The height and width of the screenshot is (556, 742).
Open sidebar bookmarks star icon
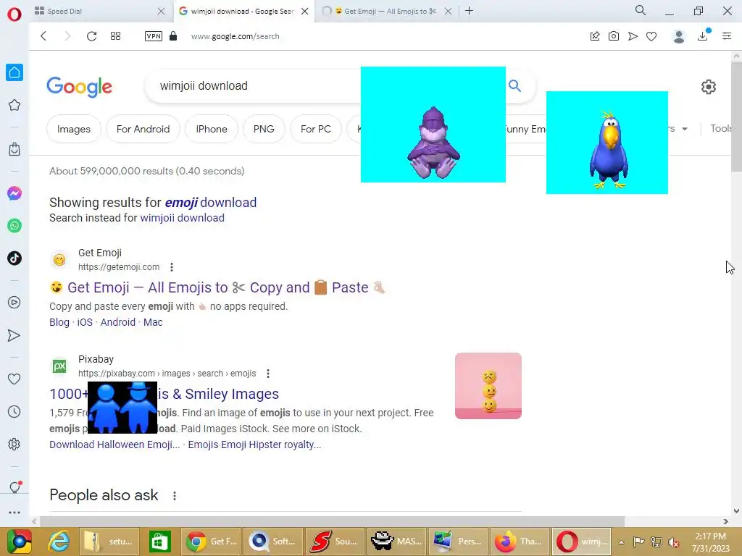click(14, 105)
